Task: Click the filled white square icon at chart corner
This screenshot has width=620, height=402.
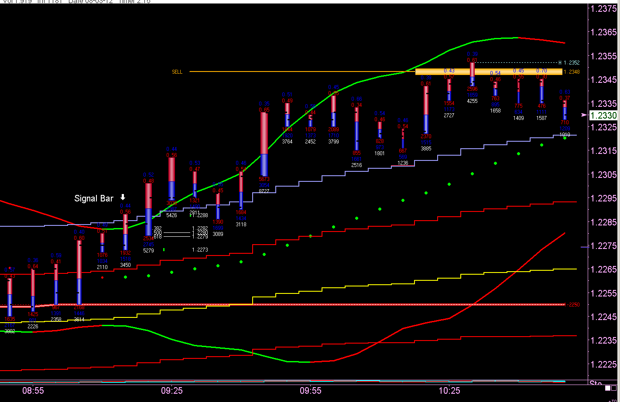Action: [x=608, y=388]
